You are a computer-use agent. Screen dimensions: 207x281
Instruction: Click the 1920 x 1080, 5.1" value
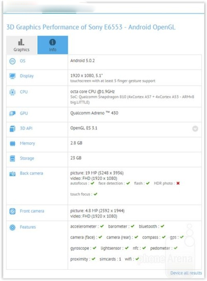pos(87,76)
